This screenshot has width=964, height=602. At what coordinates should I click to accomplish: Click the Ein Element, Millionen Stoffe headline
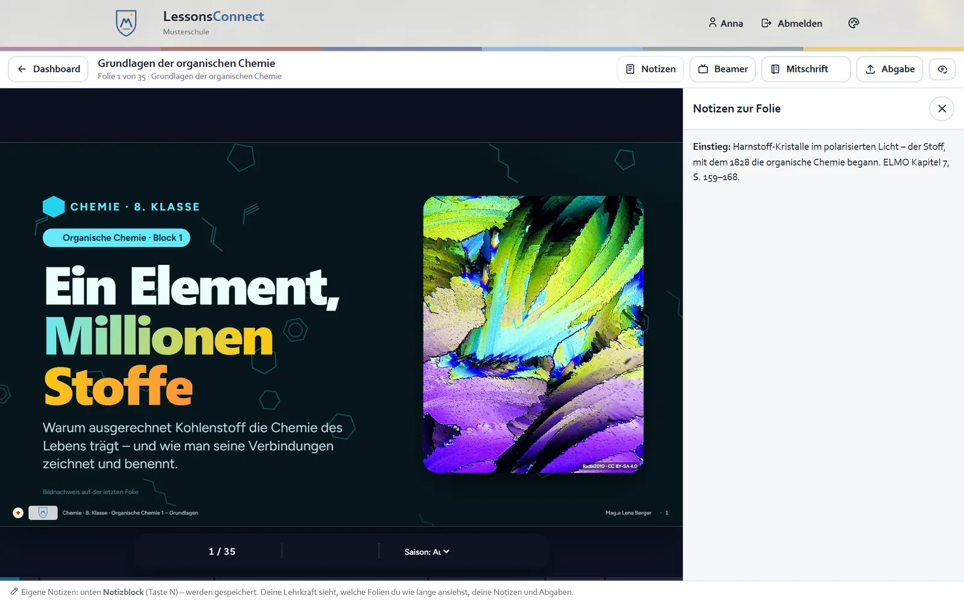pyautogui.click(x=192, y=336)
